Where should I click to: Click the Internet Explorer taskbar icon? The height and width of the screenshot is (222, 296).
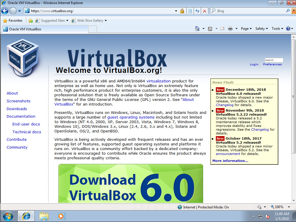pos(26,216)
